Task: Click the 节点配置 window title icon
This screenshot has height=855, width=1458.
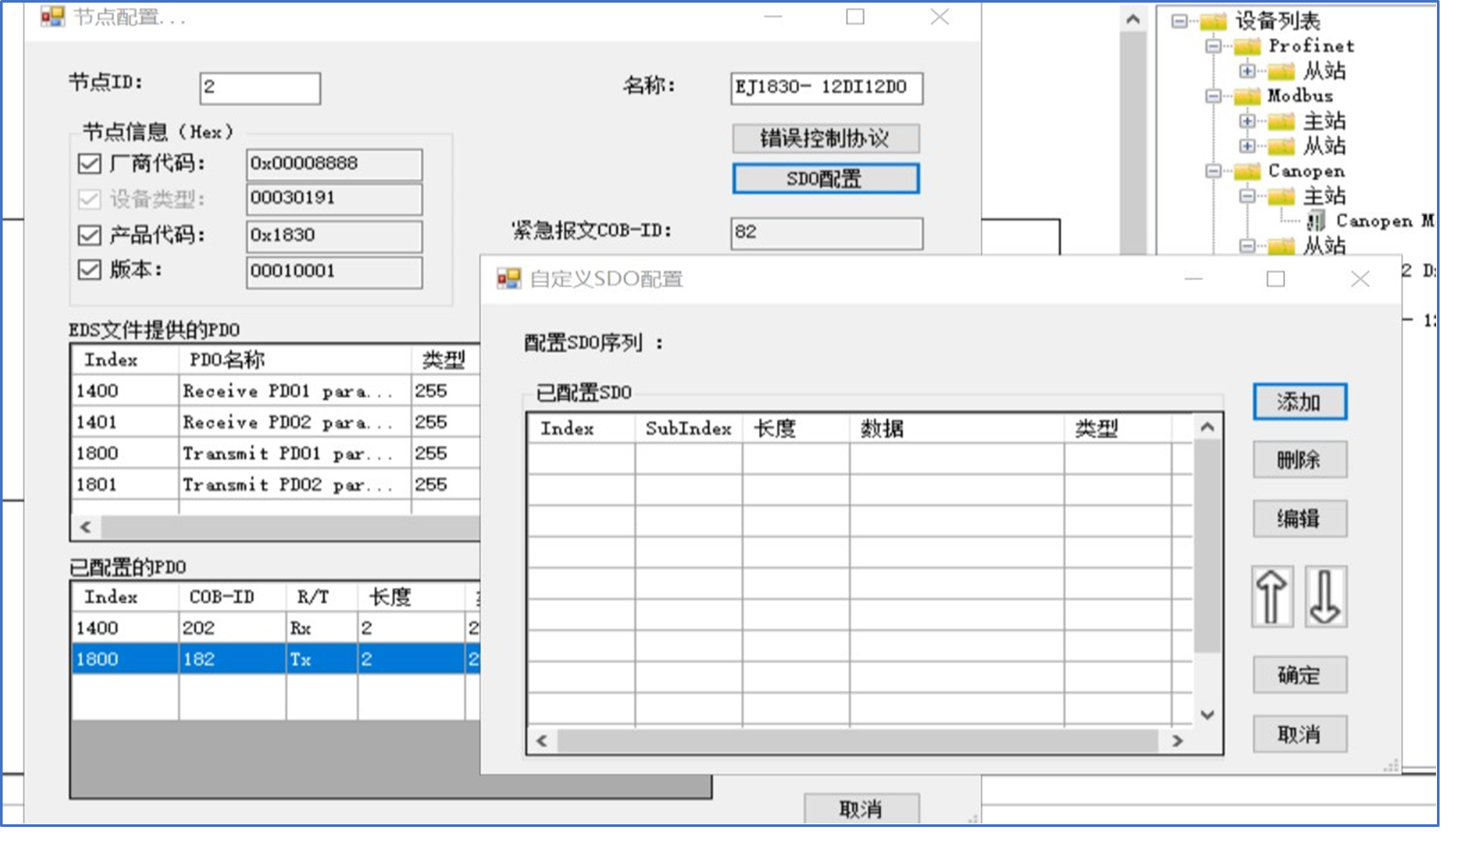Action: click(x=53, y=17)
